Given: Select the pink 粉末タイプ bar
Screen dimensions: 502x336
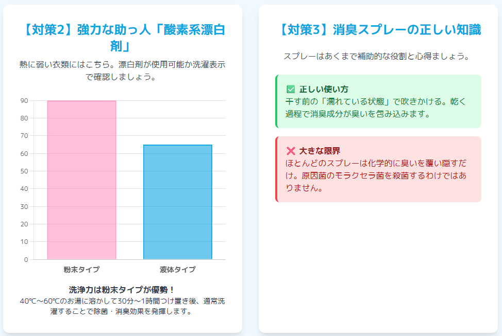Looking at the screenshot, I should click(81, 180).
